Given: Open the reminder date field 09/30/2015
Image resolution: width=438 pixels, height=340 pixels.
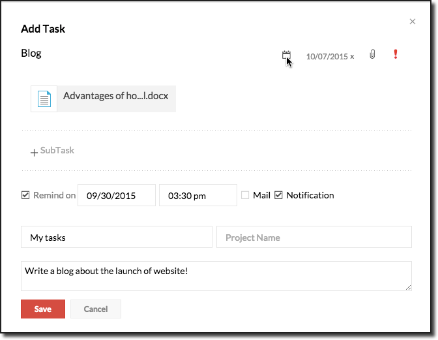Looking at the screenshot, I should click(x=117, y=195).
